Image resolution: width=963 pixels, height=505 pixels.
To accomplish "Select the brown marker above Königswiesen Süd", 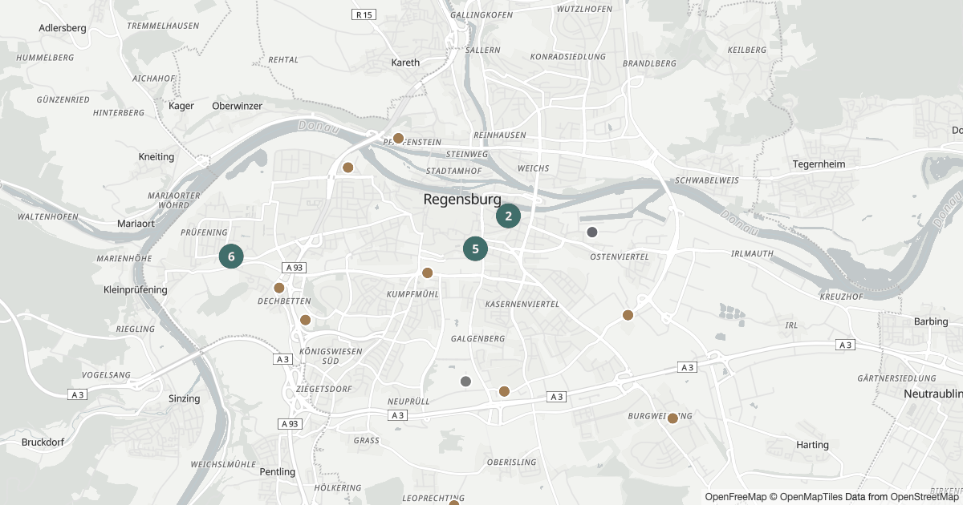I will coord(305,320).
